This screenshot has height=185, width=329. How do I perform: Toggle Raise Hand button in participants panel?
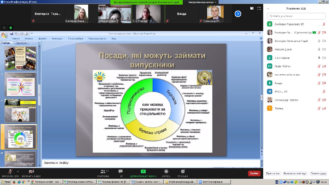coord(318,174)
